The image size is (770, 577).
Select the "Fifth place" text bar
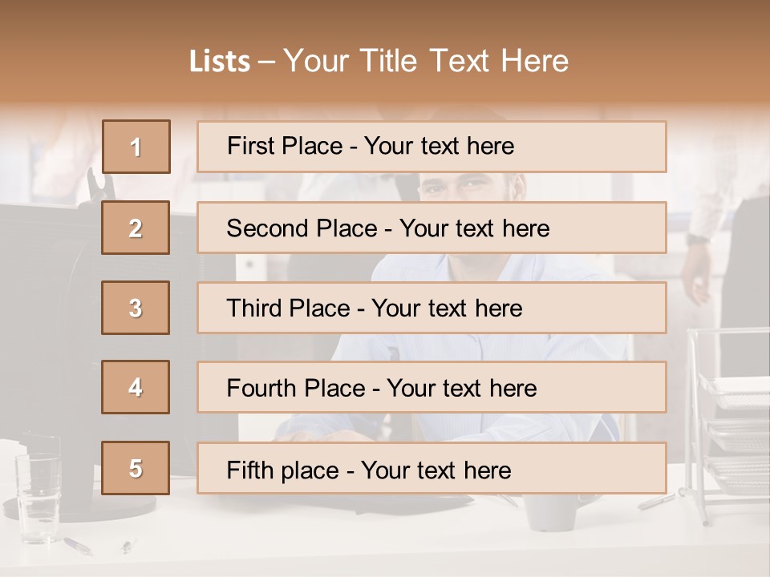tap(432, 468)
